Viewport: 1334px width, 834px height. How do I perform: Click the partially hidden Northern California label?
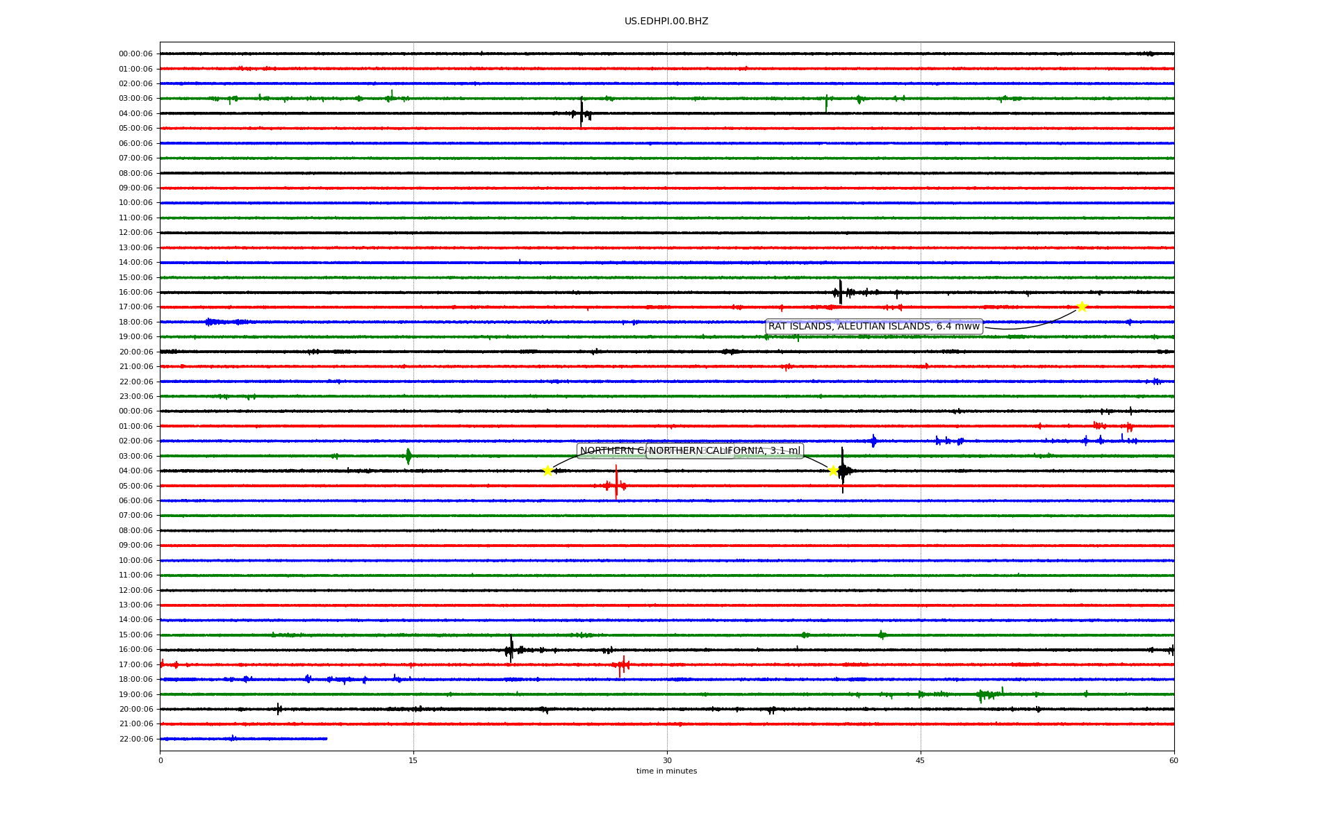pyautogui.click(x=611, y=451)
